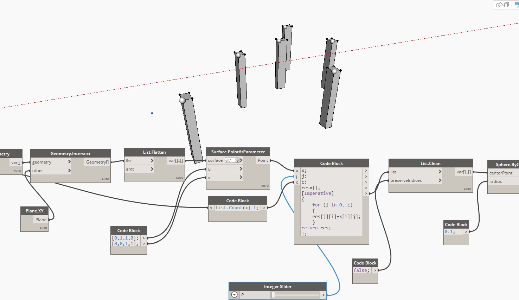Select the List.Flatten node title

click(154, 152)
